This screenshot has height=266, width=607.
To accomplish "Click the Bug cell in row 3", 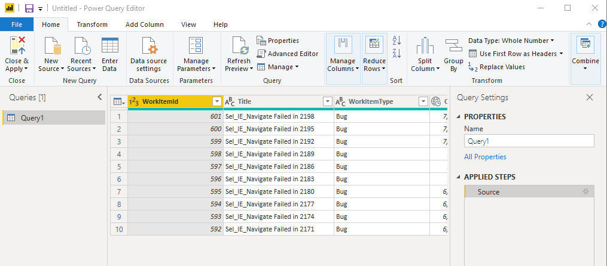I will 382,141.
